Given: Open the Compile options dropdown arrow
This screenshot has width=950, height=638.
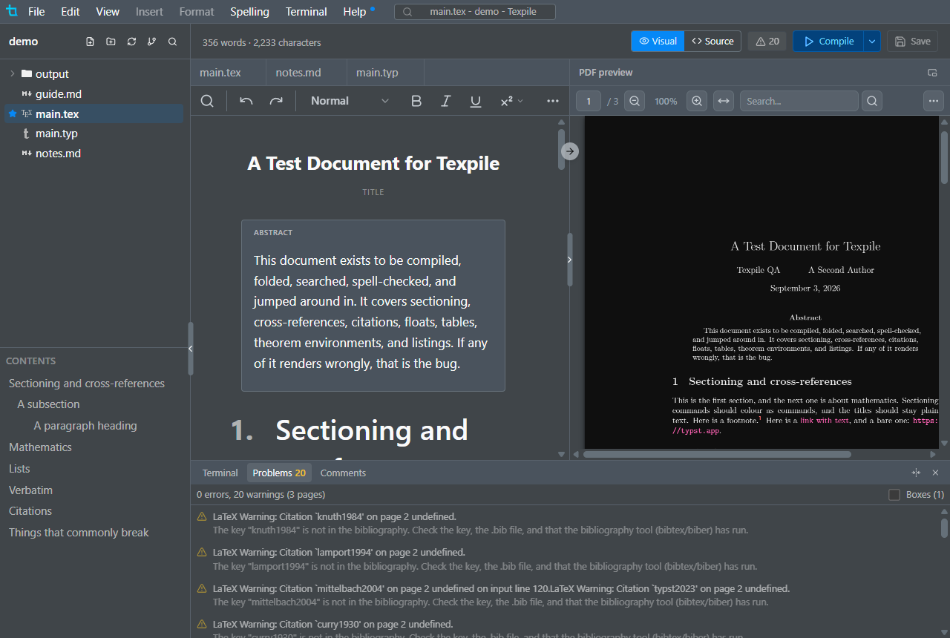Looking at the screenshot, I should click(872, 42).
